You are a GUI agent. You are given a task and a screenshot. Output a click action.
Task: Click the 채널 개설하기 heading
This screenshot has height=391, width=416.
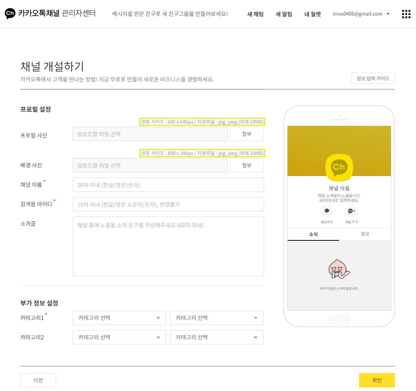pos(52,66)
